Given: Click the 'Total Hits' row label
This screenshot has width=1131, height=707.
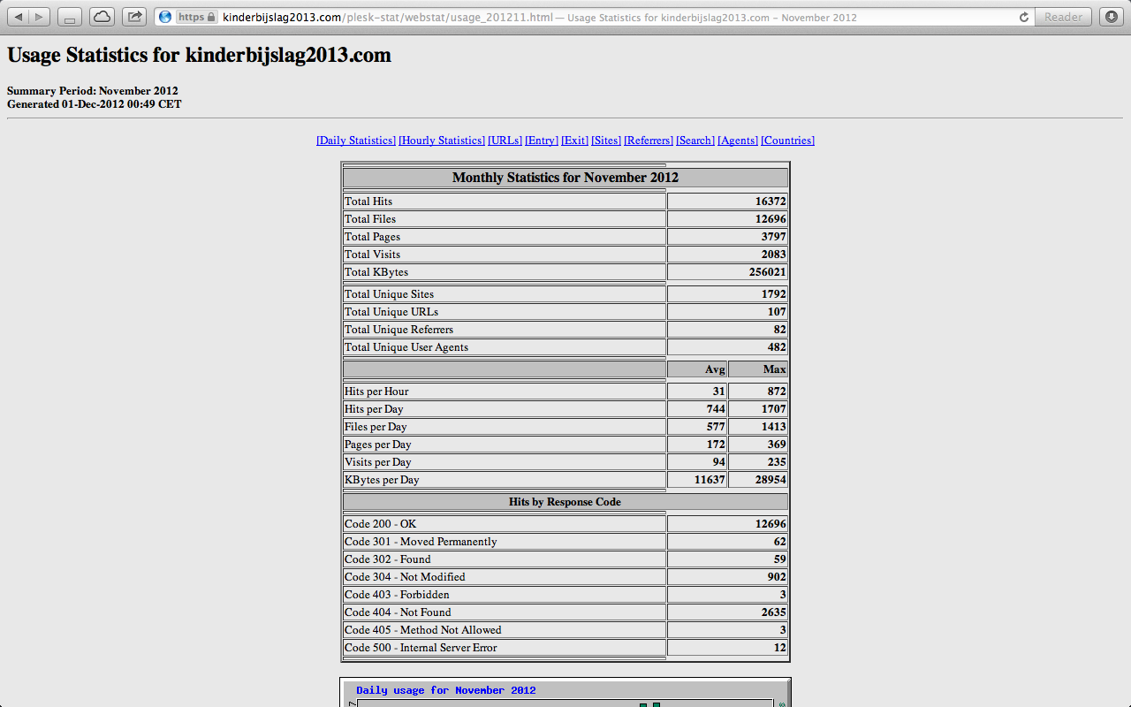Looking at the screenshot, I should (368, 201).
